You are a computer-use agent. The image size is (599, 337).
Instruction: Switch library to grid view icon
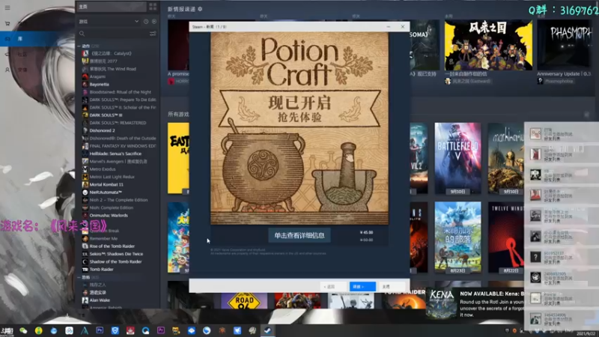[153, 7]
